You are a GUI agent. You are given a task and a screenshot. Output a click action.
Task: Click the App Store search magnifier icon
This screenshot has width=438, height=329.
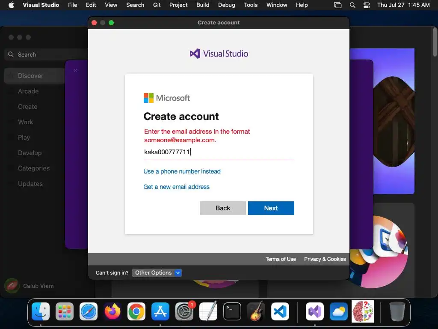point(11,54)
